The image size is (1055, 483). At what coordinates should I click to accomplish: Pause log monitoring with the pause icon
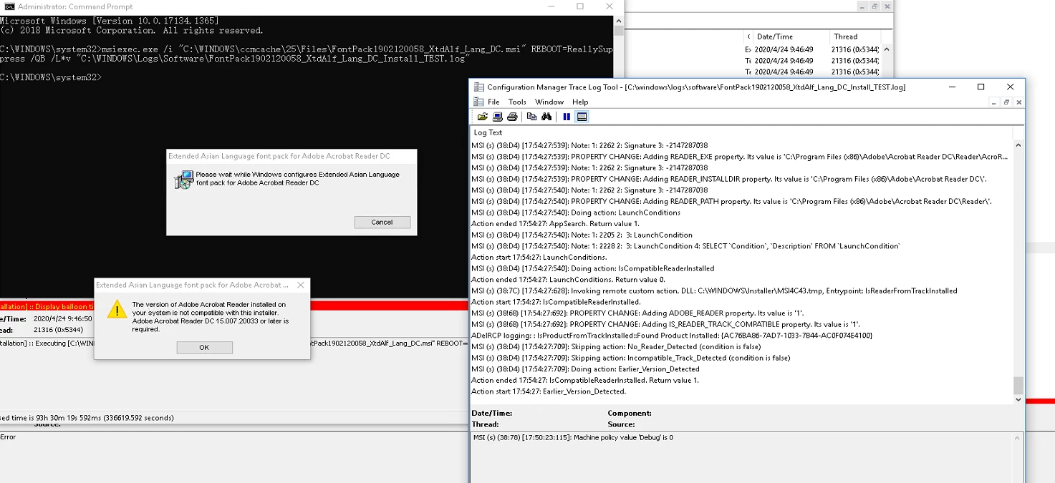(567, 117)
